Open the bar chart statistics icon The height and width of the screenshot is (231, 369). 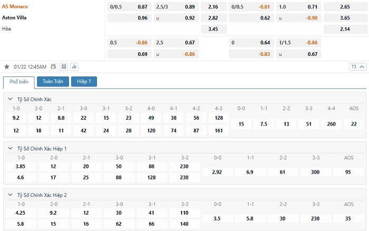tap(74, 67)
